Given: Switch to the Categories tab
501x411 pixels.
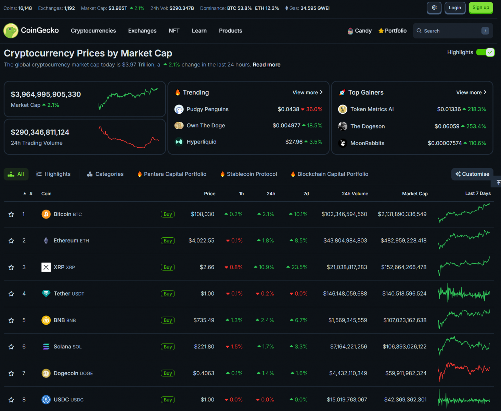Looking at the screenshot, I should 105,174.
